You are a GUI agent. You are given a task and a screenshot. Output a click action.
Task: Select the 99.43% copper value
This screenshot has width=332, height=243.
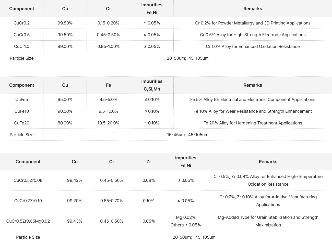75,221
